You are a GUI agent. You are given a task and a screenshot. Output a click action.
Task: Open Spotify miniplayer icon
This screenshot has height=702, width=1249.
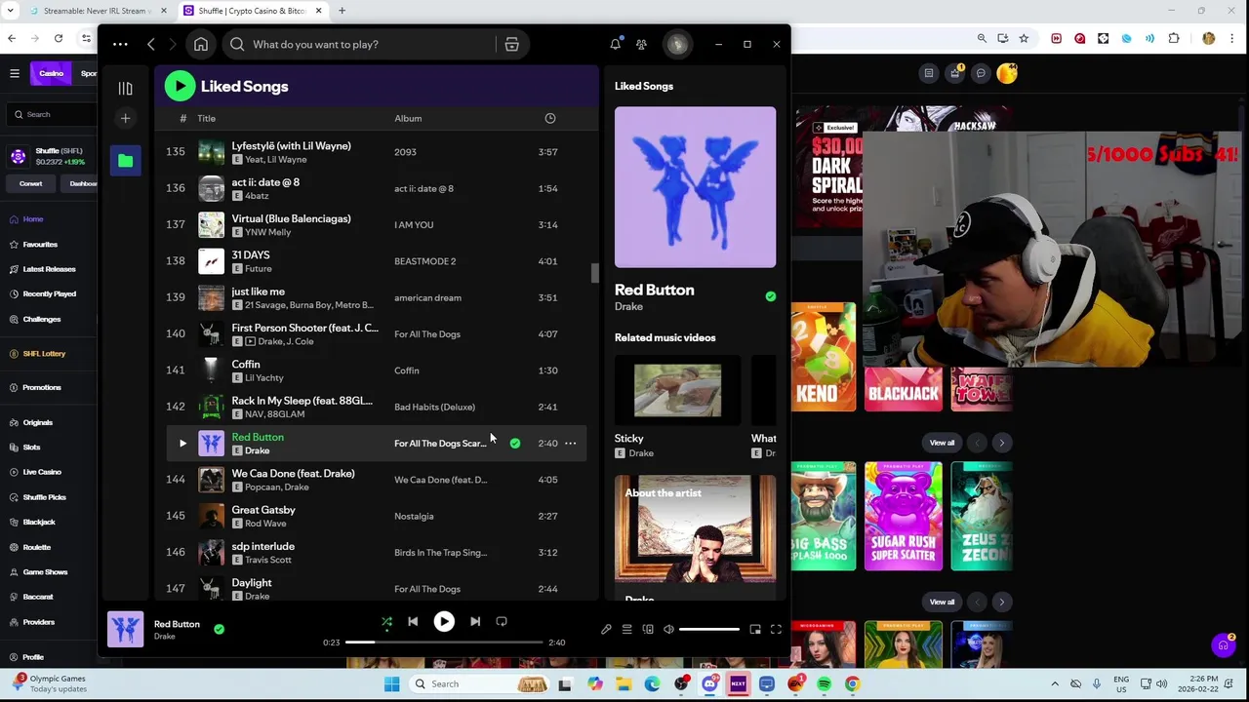(x=755, y=630)
